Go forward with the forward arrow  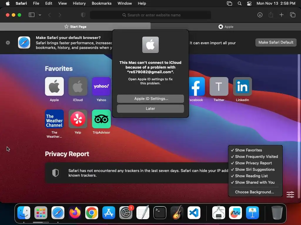60,15
